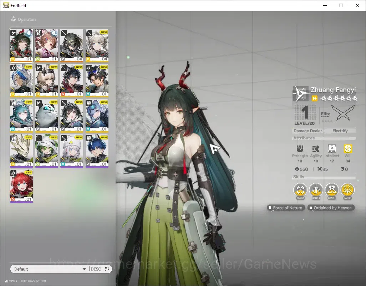Click the HP cross icon showing 550
This screenshot has width=366, height=286.
tap(297, 169)
